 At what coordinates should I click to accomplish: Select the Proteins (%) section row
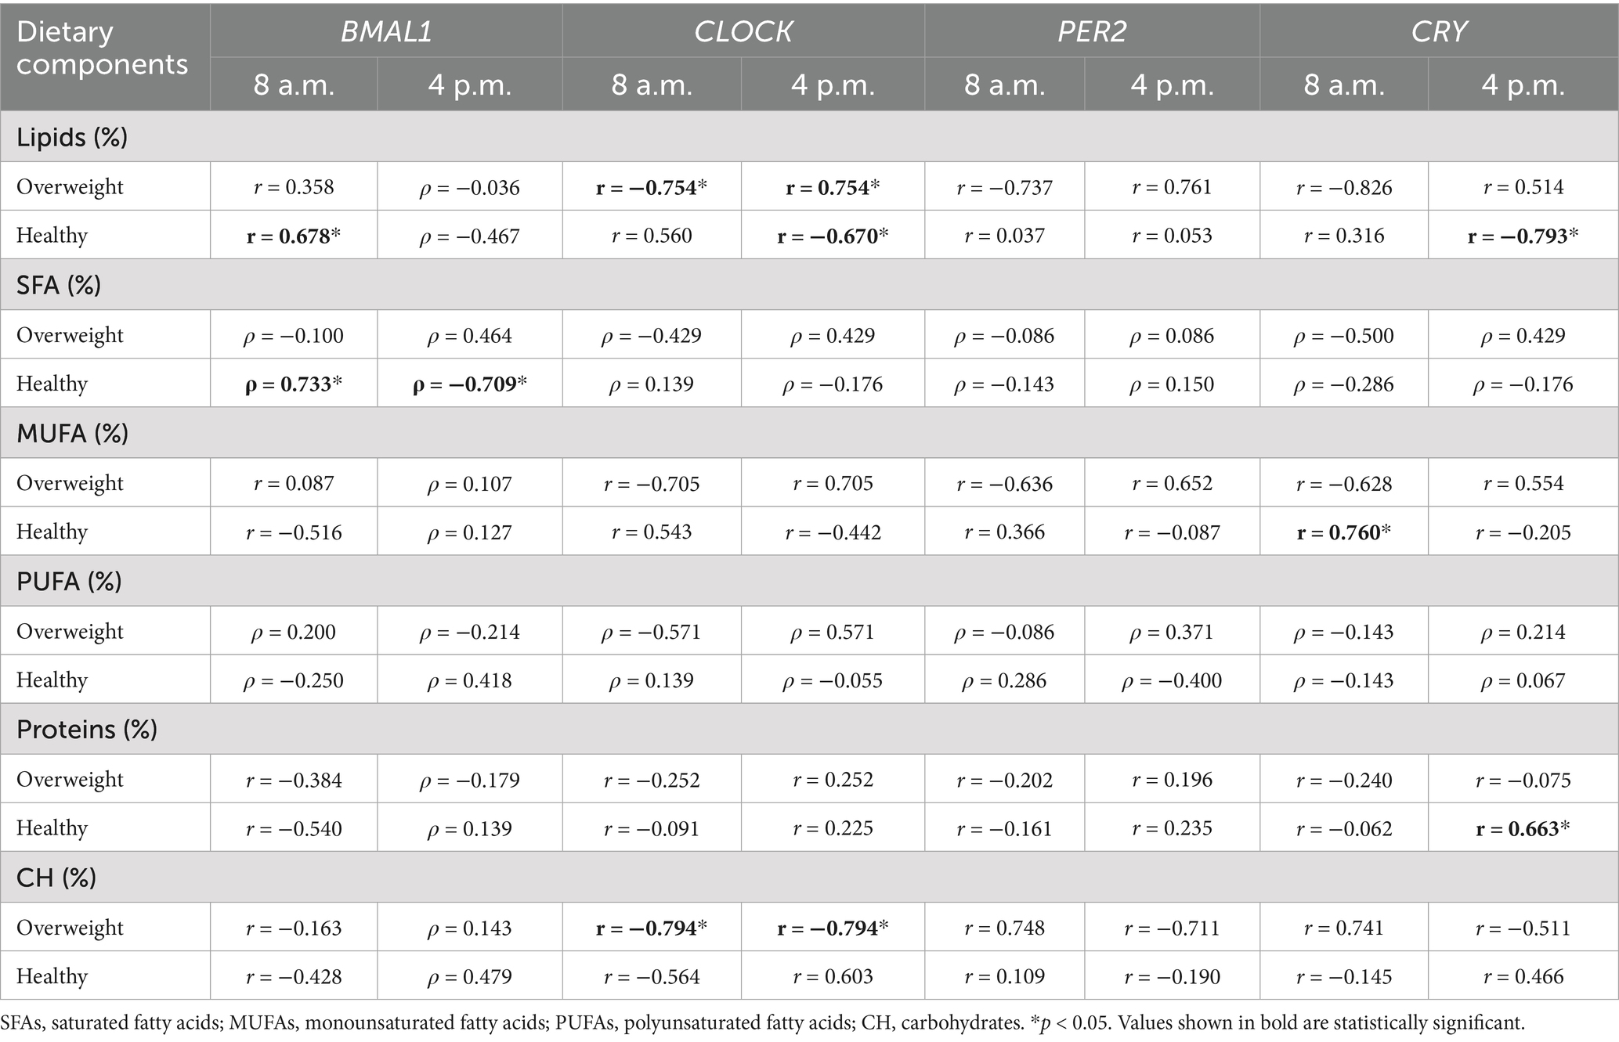click(87, 730)
